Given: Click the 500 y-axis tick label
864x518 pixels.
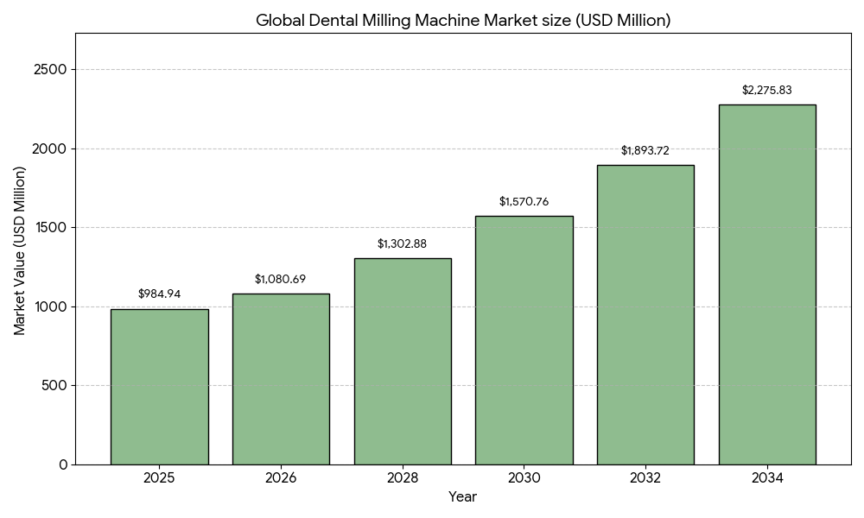Looking at the screenshot, I should [x=54, y=386].
